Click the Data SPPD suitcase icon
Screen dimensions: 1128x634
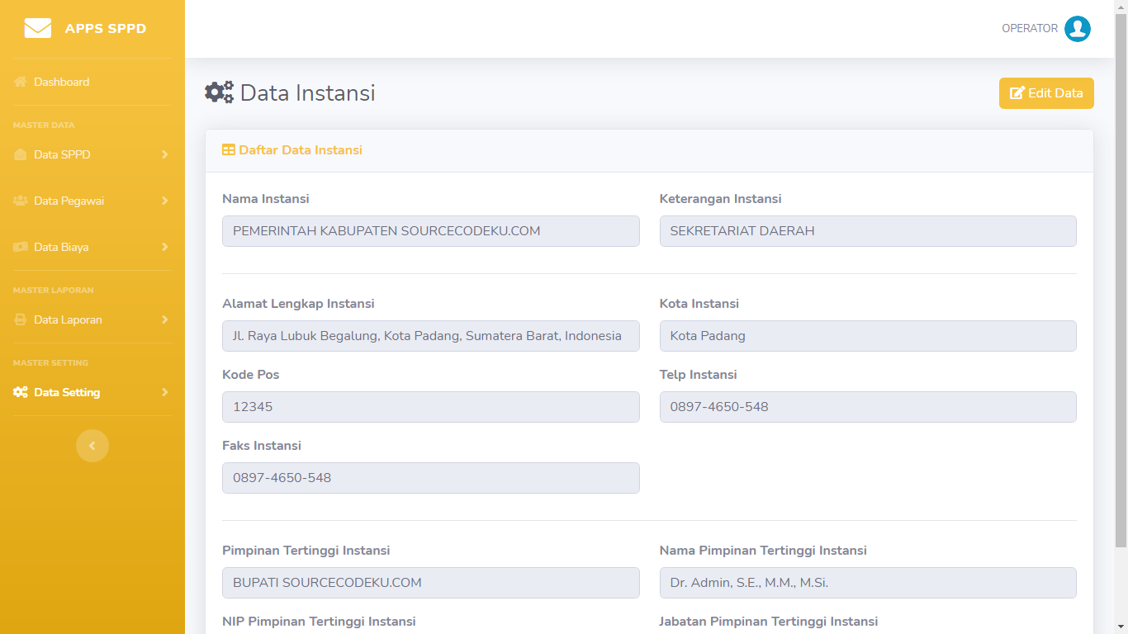click(21, 154)
